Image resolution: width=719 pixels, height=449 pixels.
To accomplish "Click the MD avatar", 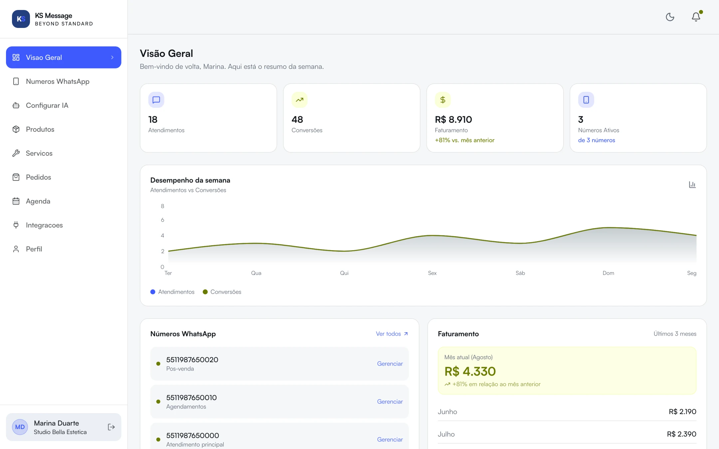I will pos(20,427).
